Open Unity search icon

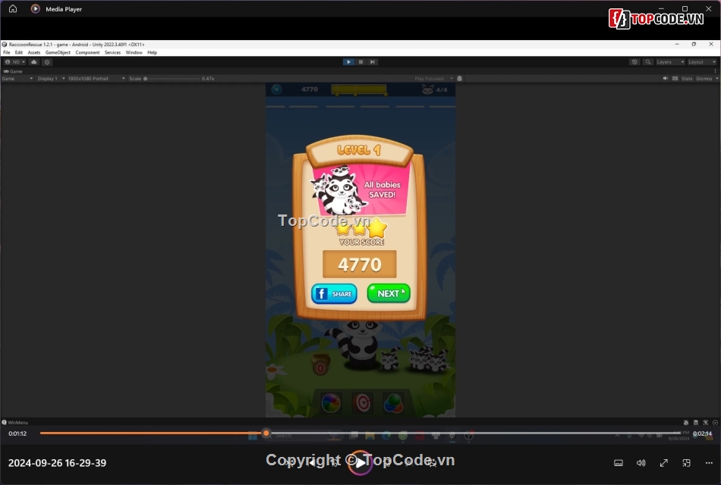[648, 62]
